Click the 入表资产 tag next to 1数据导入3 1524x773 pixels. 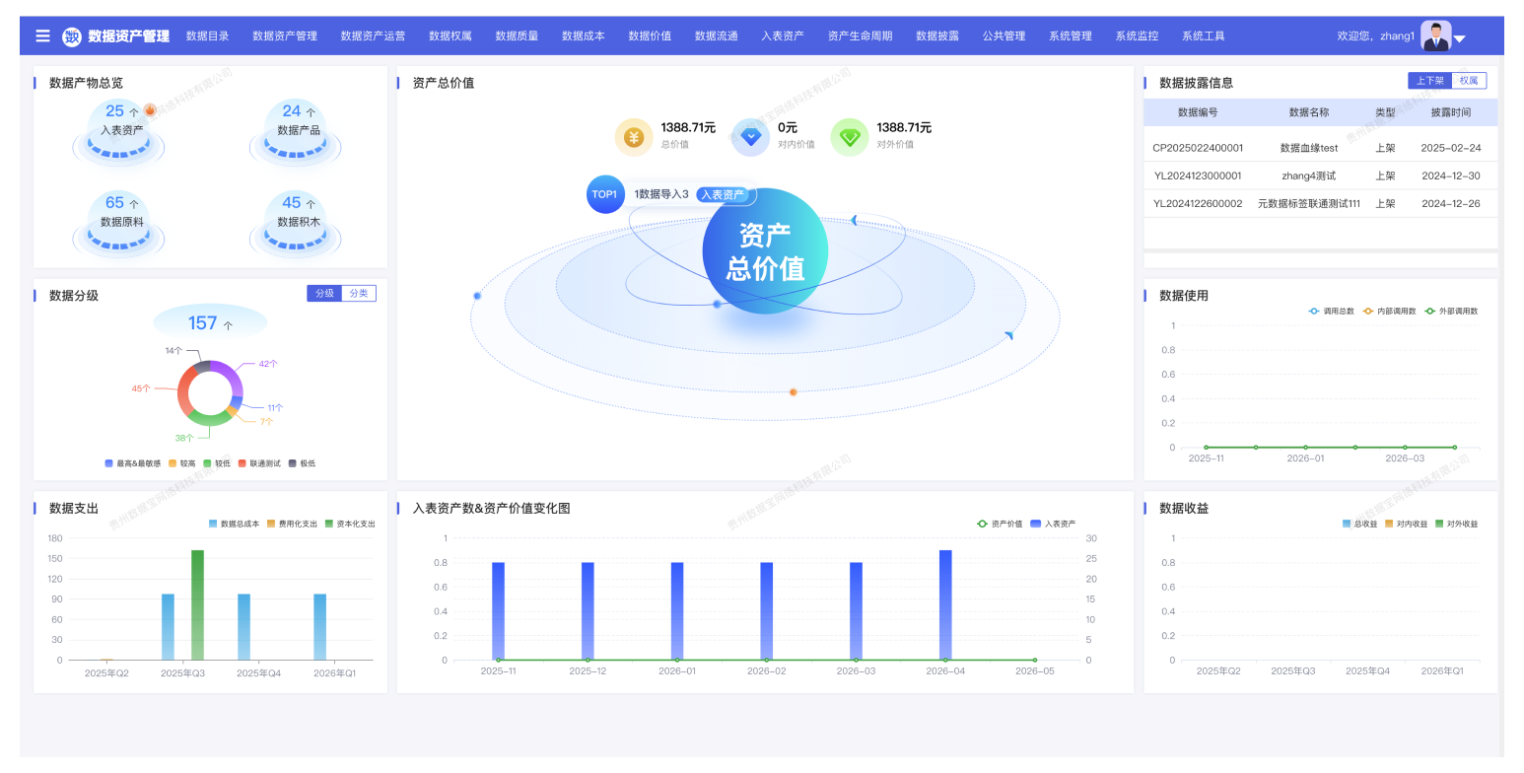click(723, 194)
